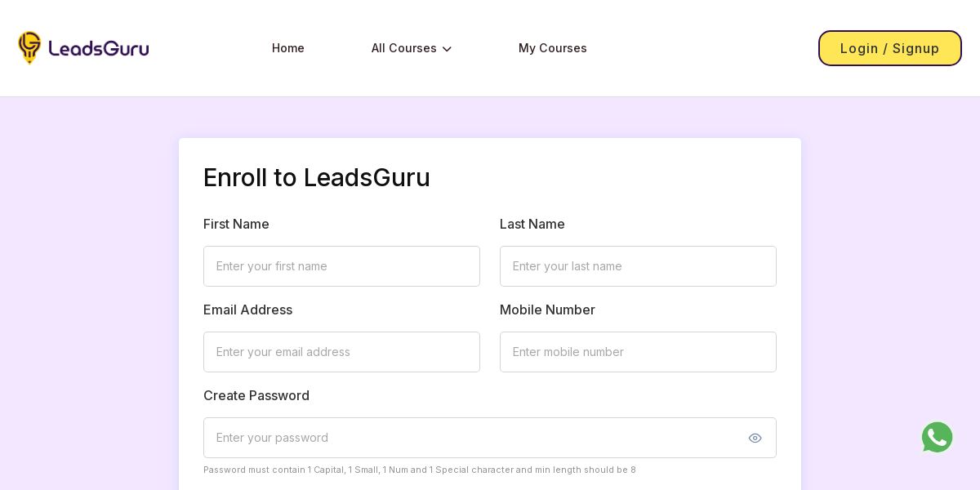The image size is (980, 490).
Task: Click the Enroll to LeadsGuru heading
Action: [x=316, y=177]
